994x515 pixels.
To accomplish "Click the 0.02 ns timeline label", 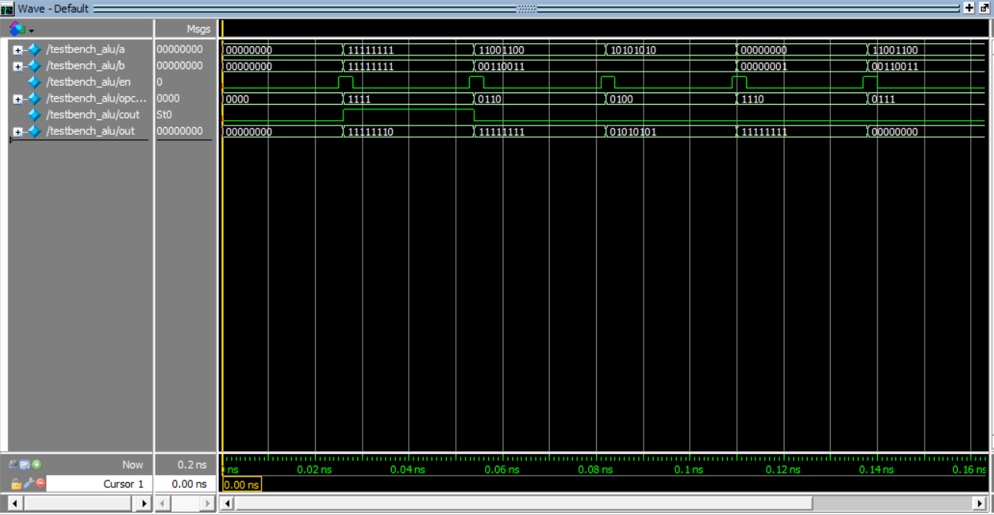I will coord(314,470).
